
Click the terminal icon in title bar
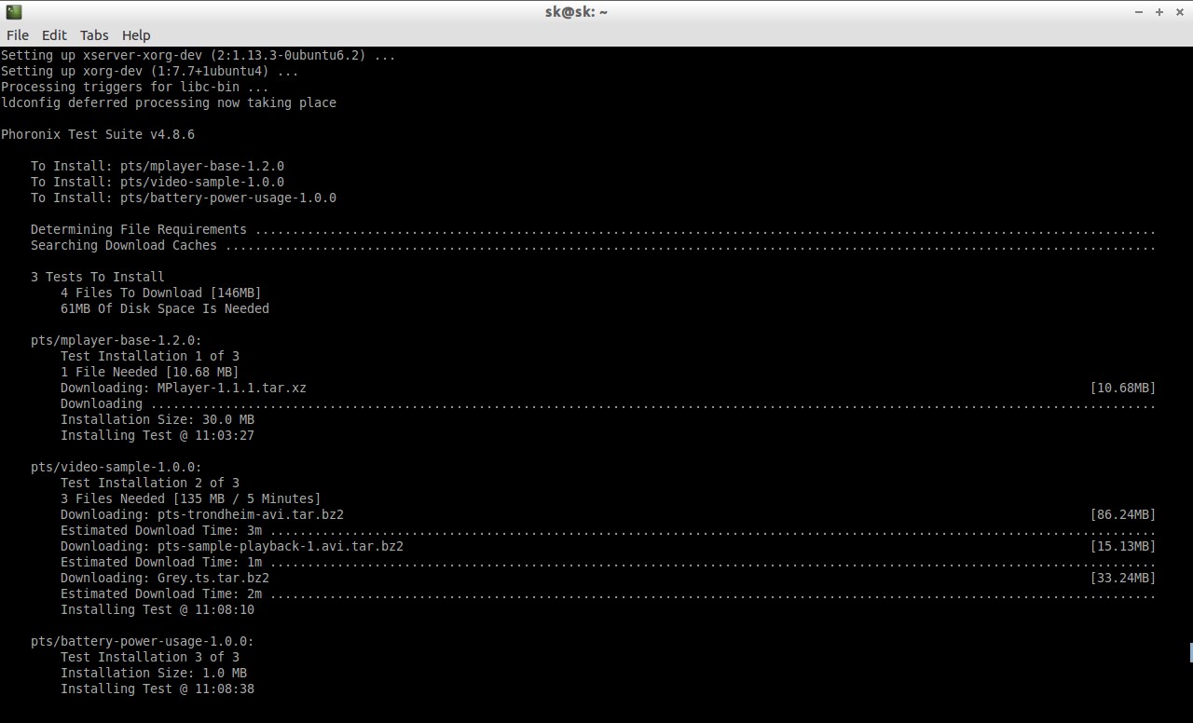coord(13,12)
